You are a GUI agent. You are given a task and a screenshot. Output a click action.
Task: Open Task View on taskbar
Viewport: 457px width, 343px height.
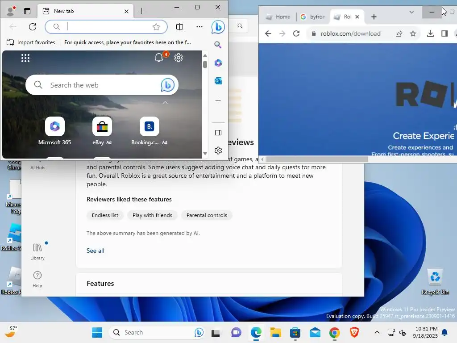(x=216, y=332)
